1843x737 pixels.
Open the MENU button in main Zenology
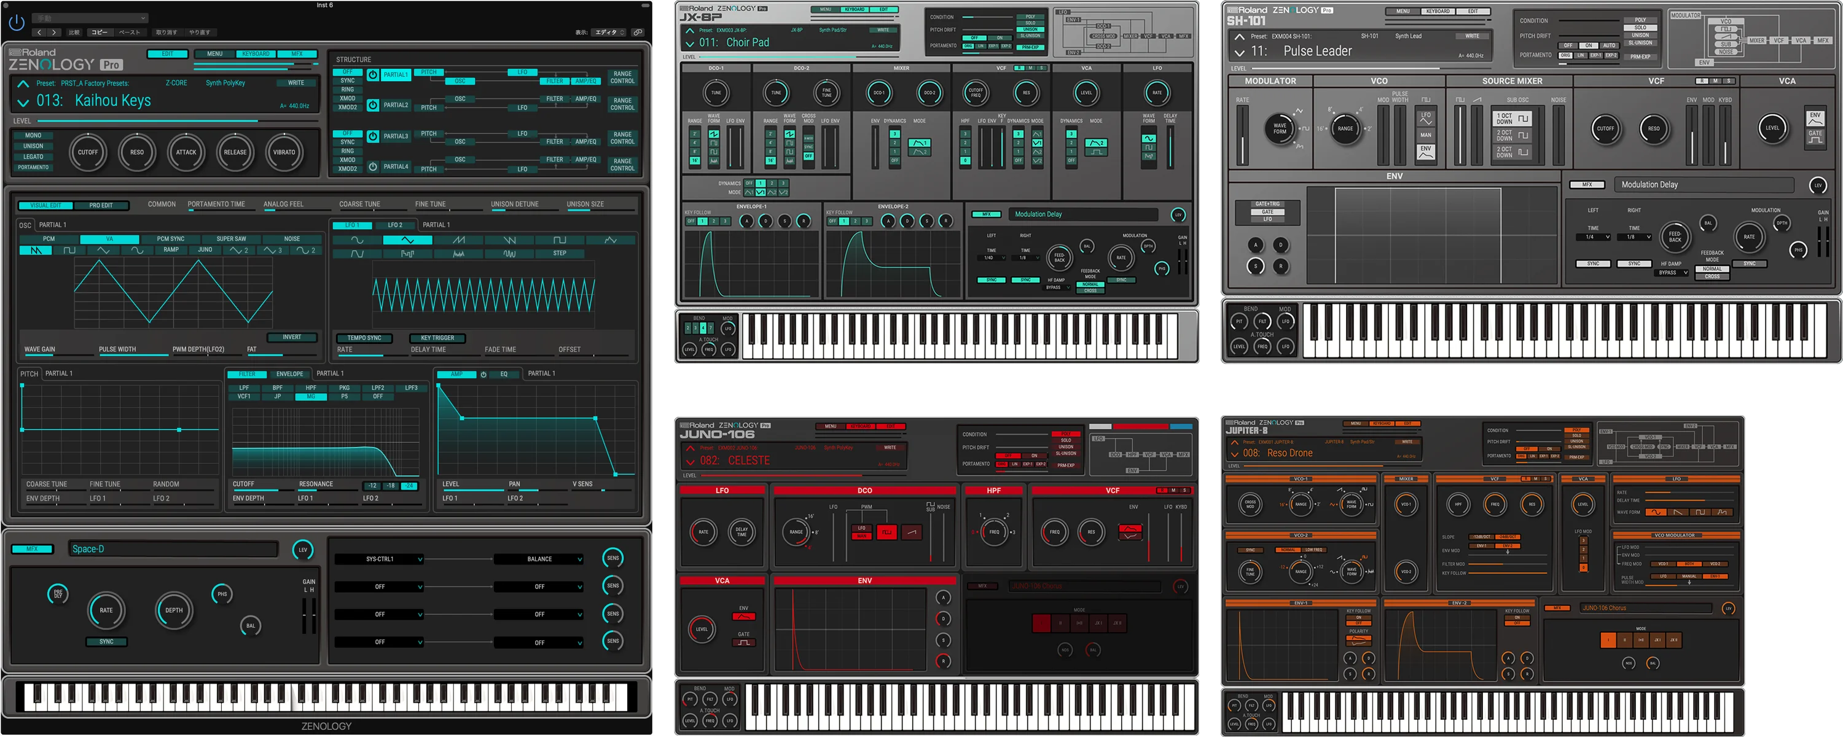click(x=214, y=55)
